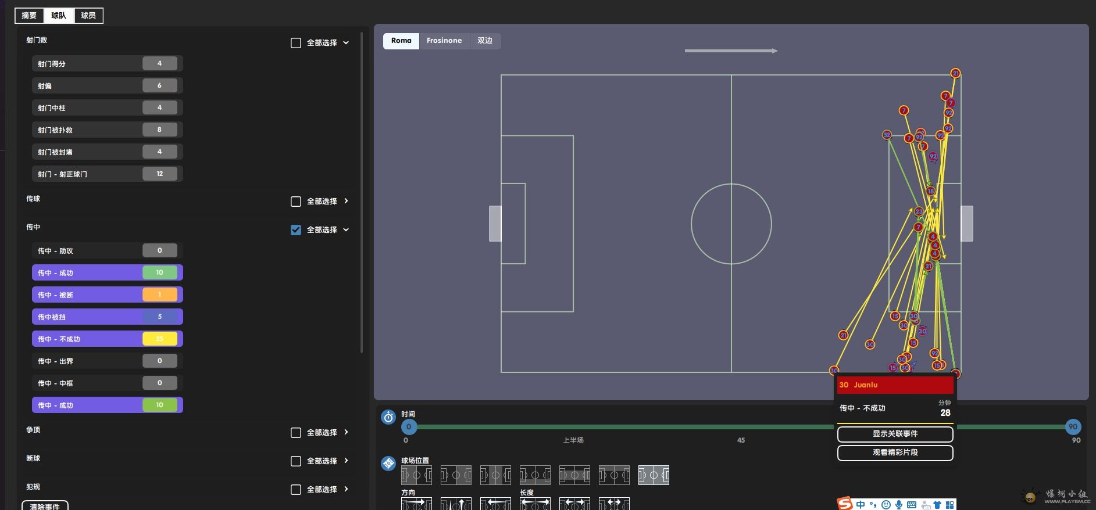The height and width of the screenshot is (510, 1096).
Task: Click the microphone voice input icon
Action: 899,505
